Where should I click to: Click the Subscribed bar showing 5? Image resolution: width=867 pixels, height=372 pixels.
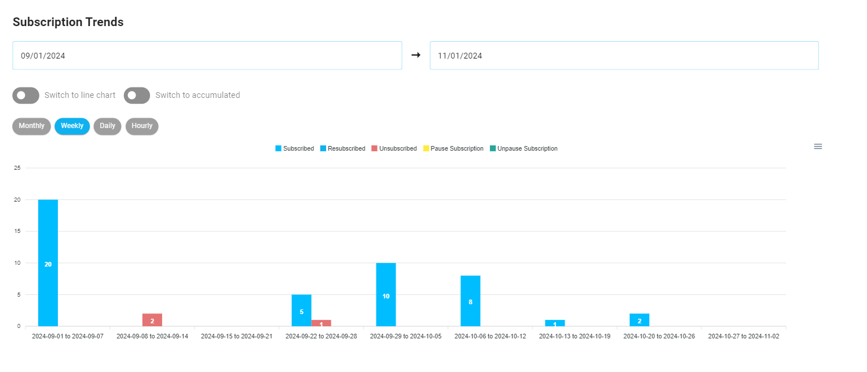301,311
